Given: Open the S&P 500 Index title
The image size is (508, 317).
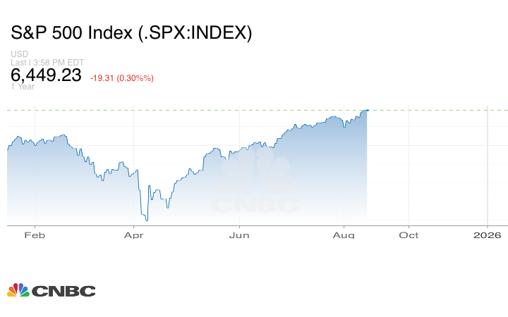Looking at the screenshot, I should coord(131,33).
